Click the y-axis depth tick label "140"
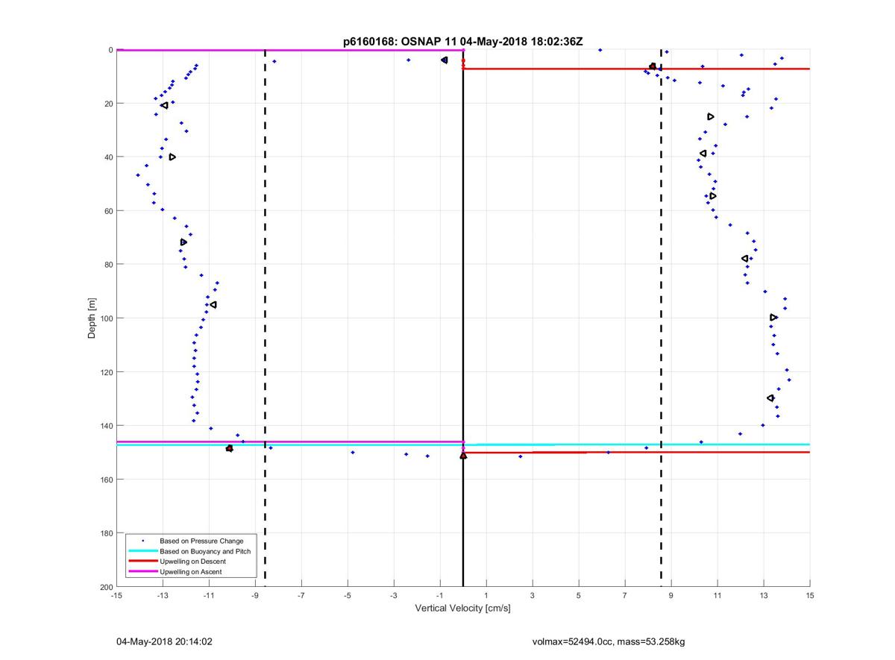 (106, 426)
